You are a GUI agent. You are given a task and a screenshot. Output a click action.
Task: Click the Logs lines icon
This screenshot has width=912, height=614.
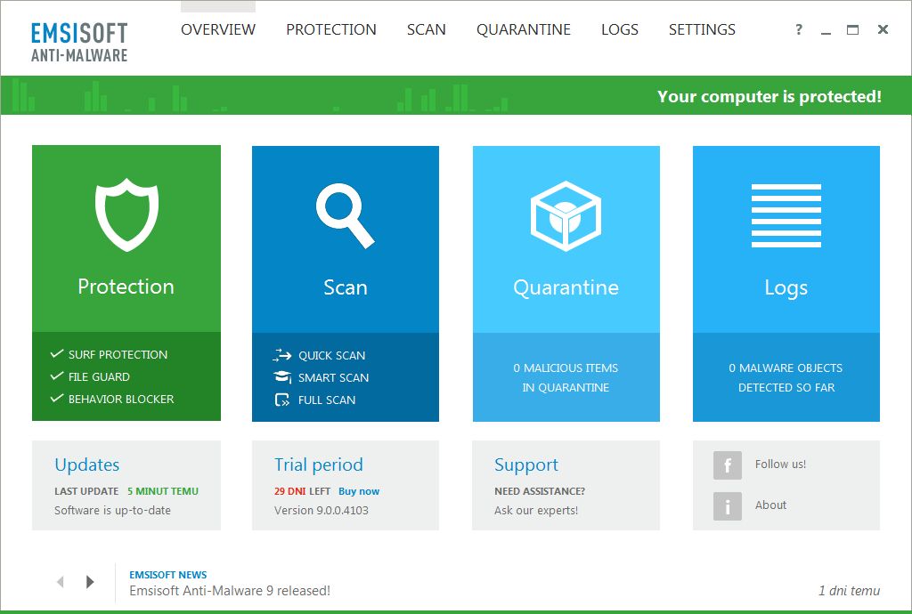pyautogui.click(x=786, y=215)
